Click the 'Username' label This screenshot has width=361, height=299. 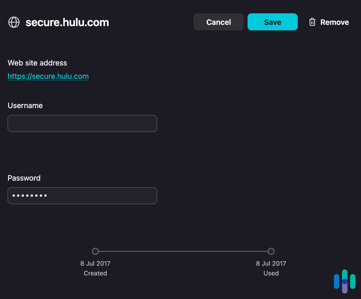[x=25, y=105]
